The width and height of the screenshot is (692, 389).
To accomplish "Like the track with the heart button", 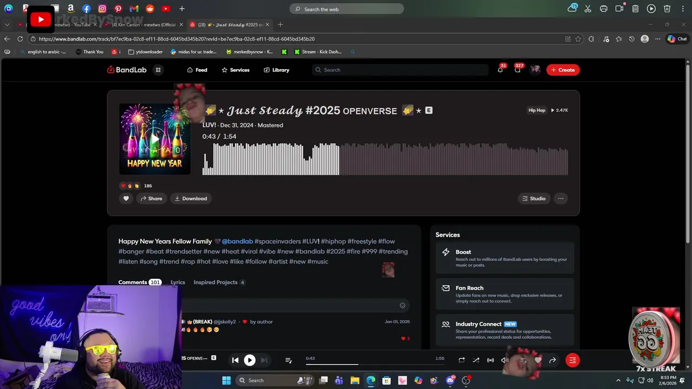I will [x=126, y=198].
